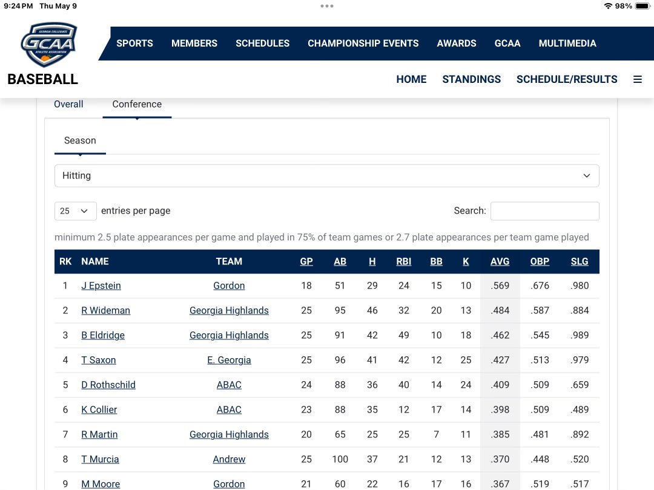654x490 pixels.
Task: Select the .569 AVG value
Action: point(500,286)
